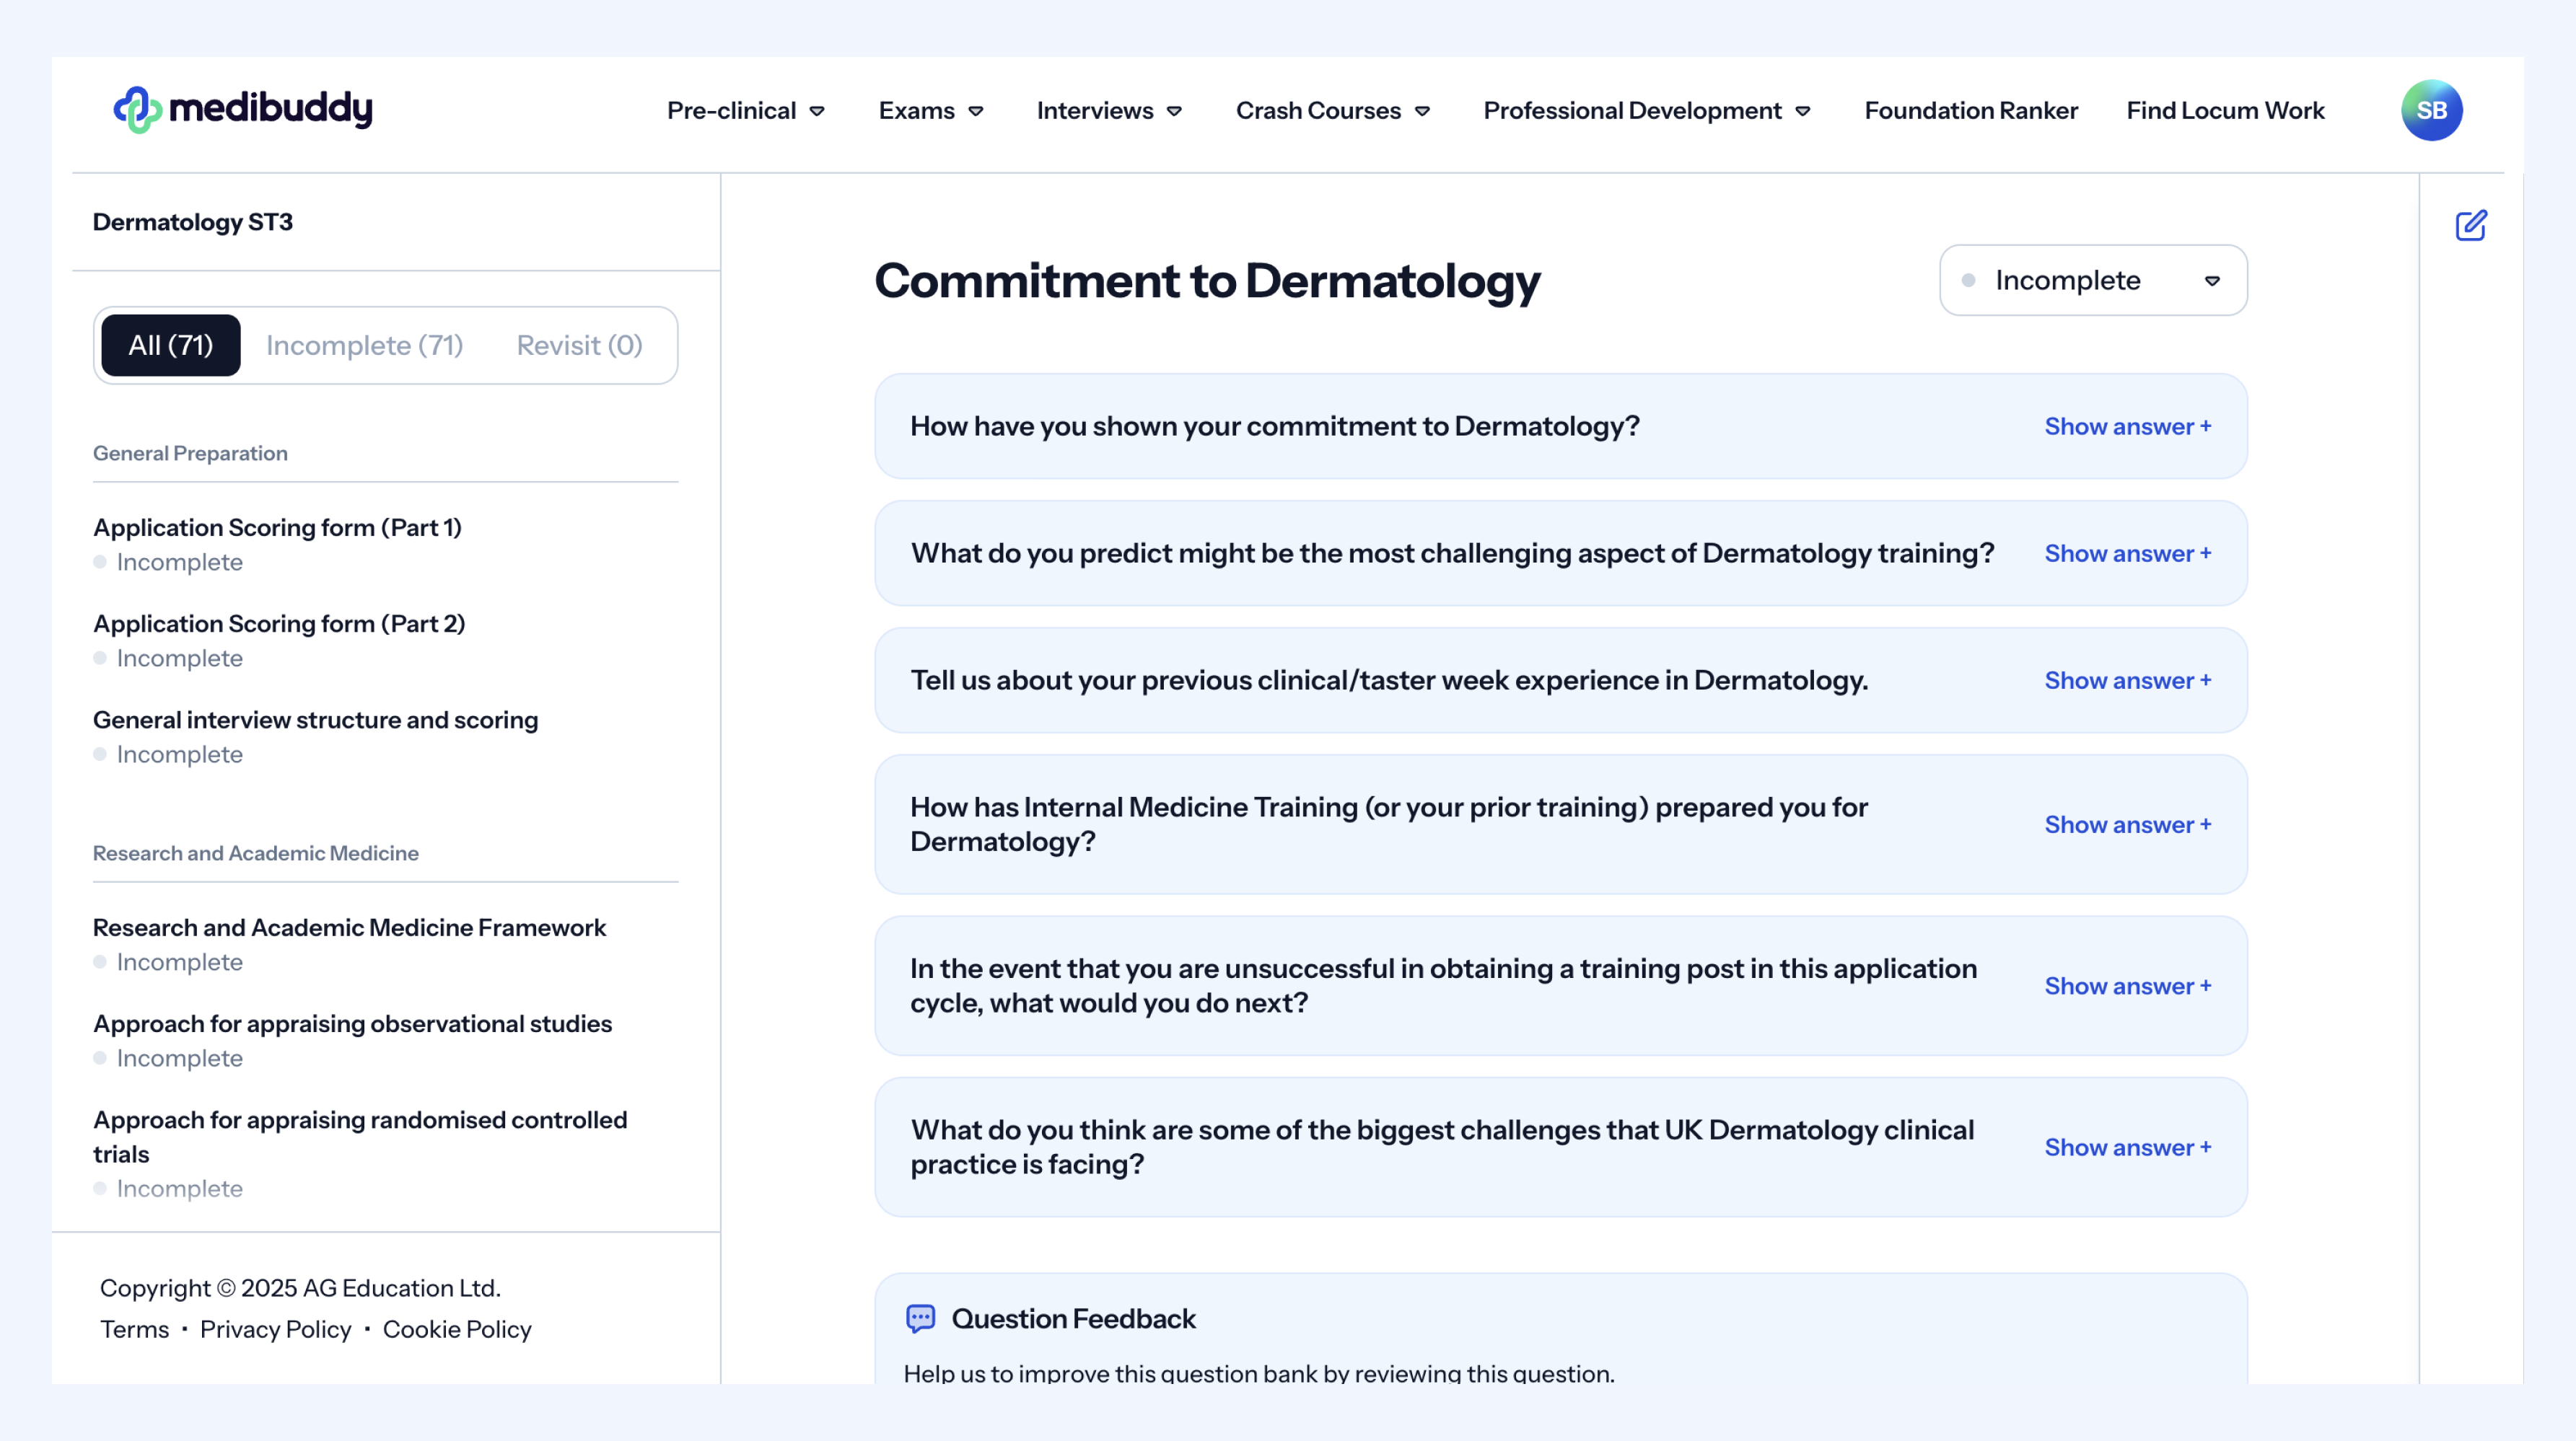Show answer for commitment to Dermatology question
The width and height of the screenshot is (2576, 1441).
pos(2127,427)
